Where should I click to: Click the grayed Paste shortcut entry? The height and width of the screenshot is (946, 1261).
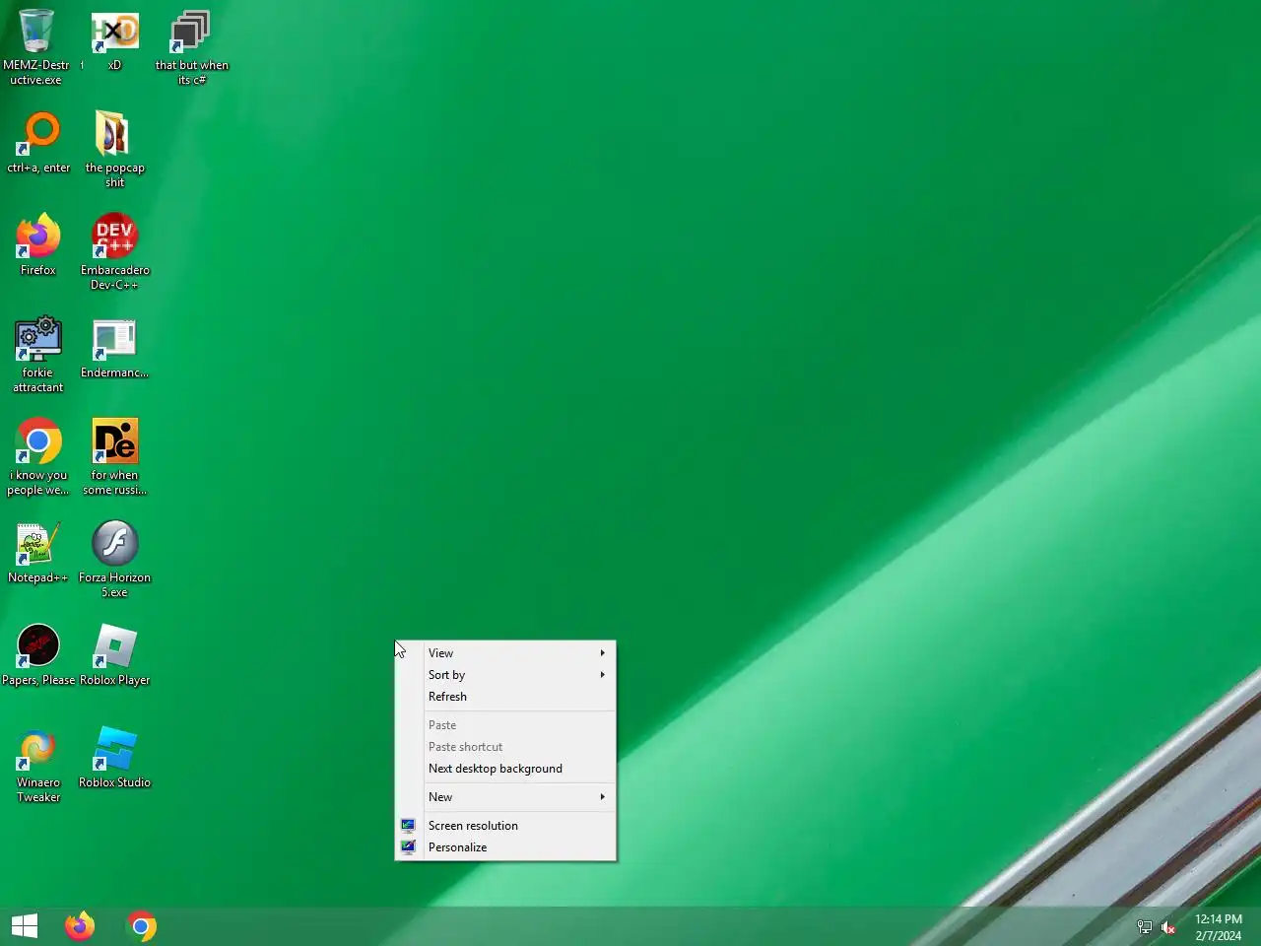click(505, 747)
